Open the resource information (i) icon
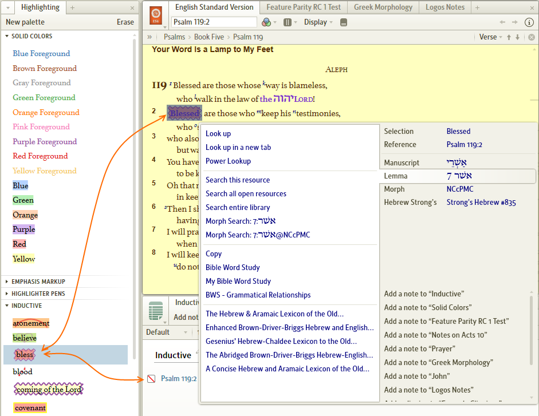The width and height of the screenshot is (539, 416). (529, 22)
